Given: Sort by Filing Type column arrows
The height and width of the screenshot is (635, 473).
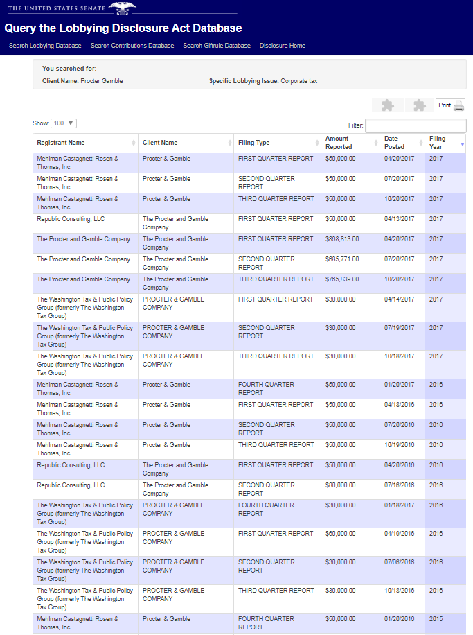Looking at the screenshot, I should pos(316,143).
